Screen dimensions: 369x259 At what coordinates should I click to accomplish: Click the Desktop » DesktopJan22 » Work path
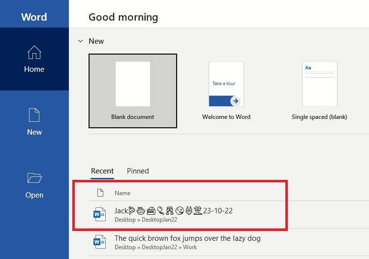[x=156, y=247]
